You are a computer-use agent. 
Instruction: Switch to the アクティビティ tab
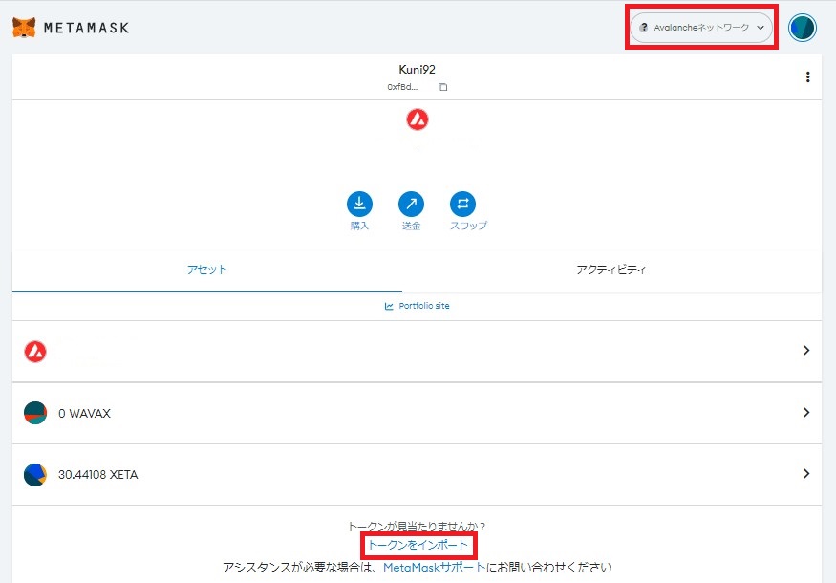coord(611,270)
